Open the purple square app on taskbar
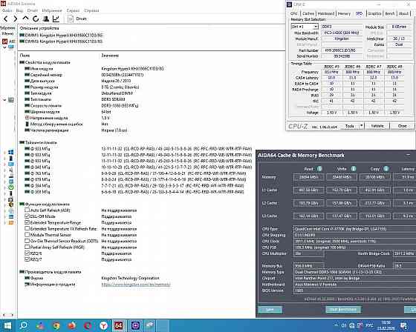416x332 pixels. pyautogui.click(x=135, y=325)
